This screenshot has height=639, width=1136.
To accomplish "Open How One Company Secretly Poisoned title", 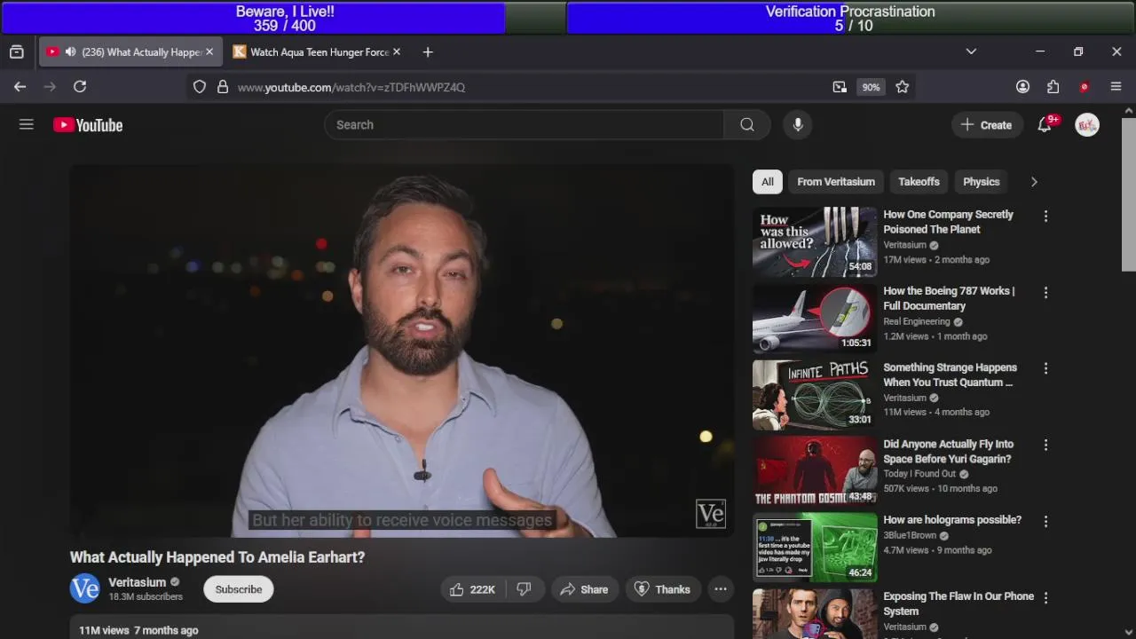I will point(948,222).
